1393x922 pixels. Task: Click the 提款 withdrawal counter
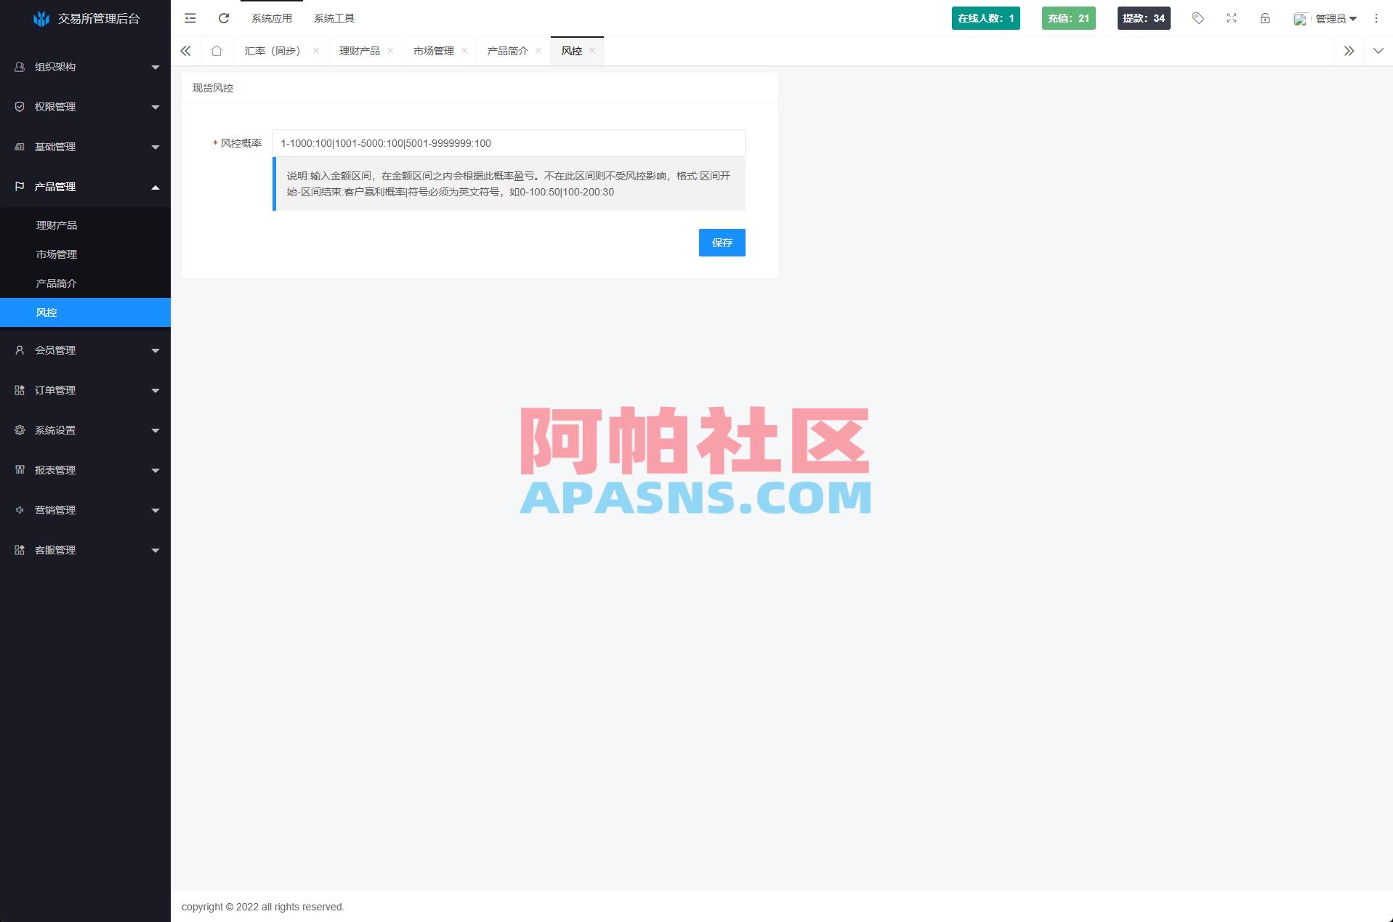tap(1143, 18)
